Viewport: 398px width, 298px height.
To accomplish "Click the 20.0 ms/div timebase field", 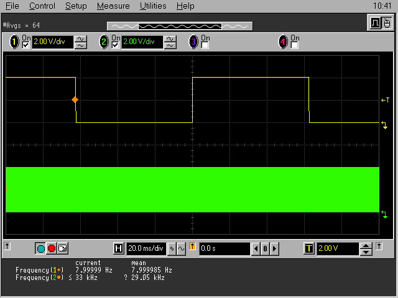I will coord(146,248).
